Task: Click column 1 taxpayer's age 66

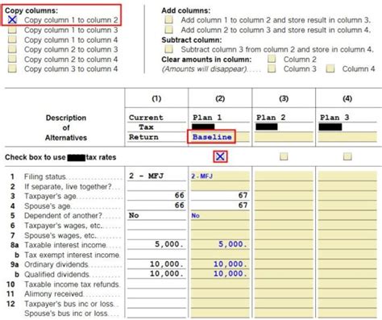Action: coord(179,195)
